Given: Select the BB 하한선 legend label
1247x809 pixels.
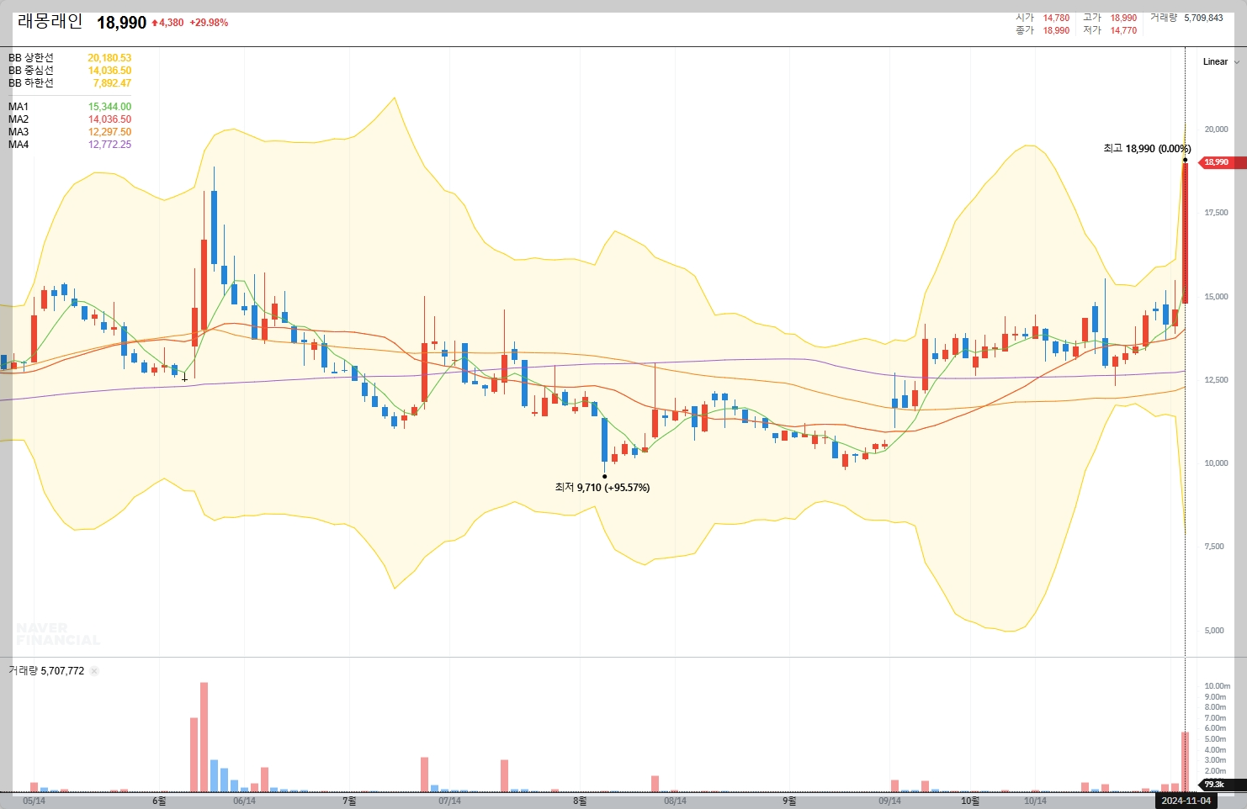Looking at the screenshot, I should tap(31, 83).
